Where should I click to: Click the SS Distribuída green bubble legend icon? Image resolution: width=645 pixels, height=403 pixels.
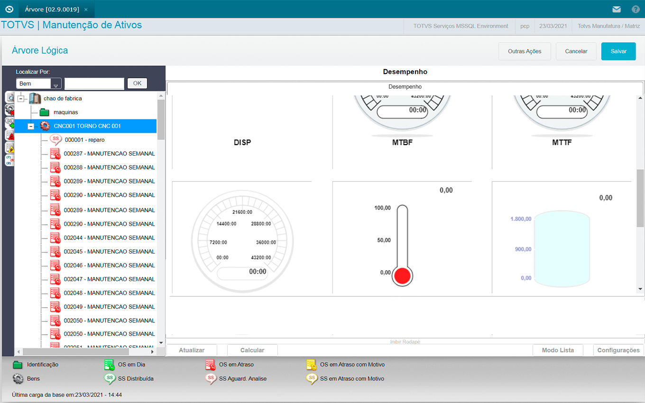coord(110,379)
